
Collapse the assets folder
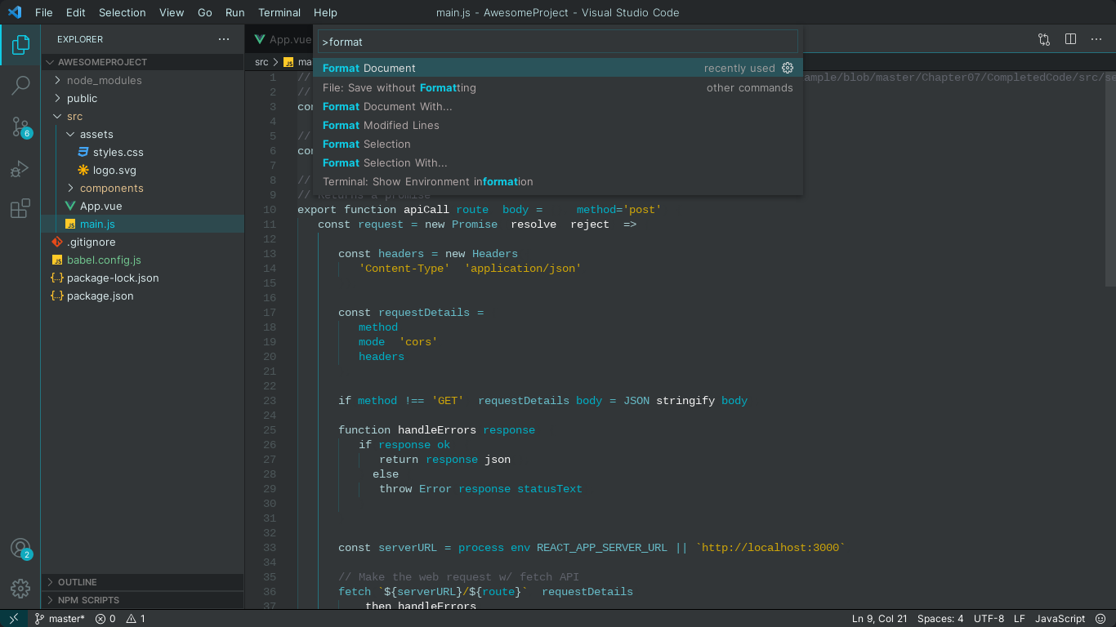coord(143,134)
